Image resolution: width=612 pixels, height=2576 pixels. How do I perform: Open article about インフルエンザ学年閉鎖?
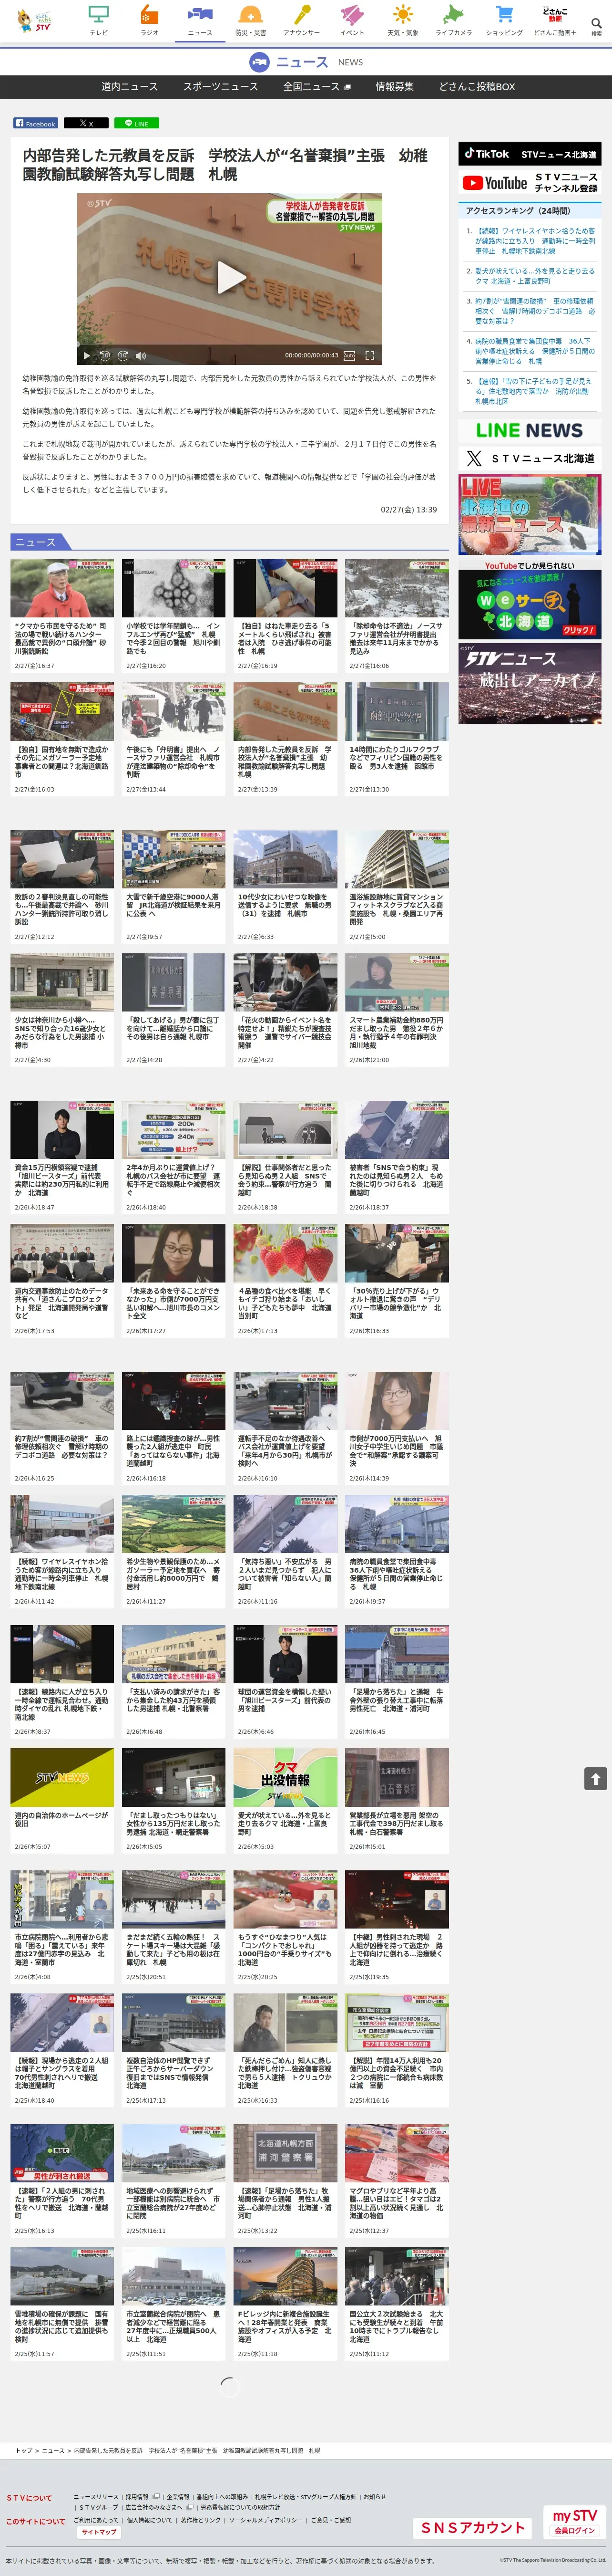pyautogui.click(x=173, y=615)
